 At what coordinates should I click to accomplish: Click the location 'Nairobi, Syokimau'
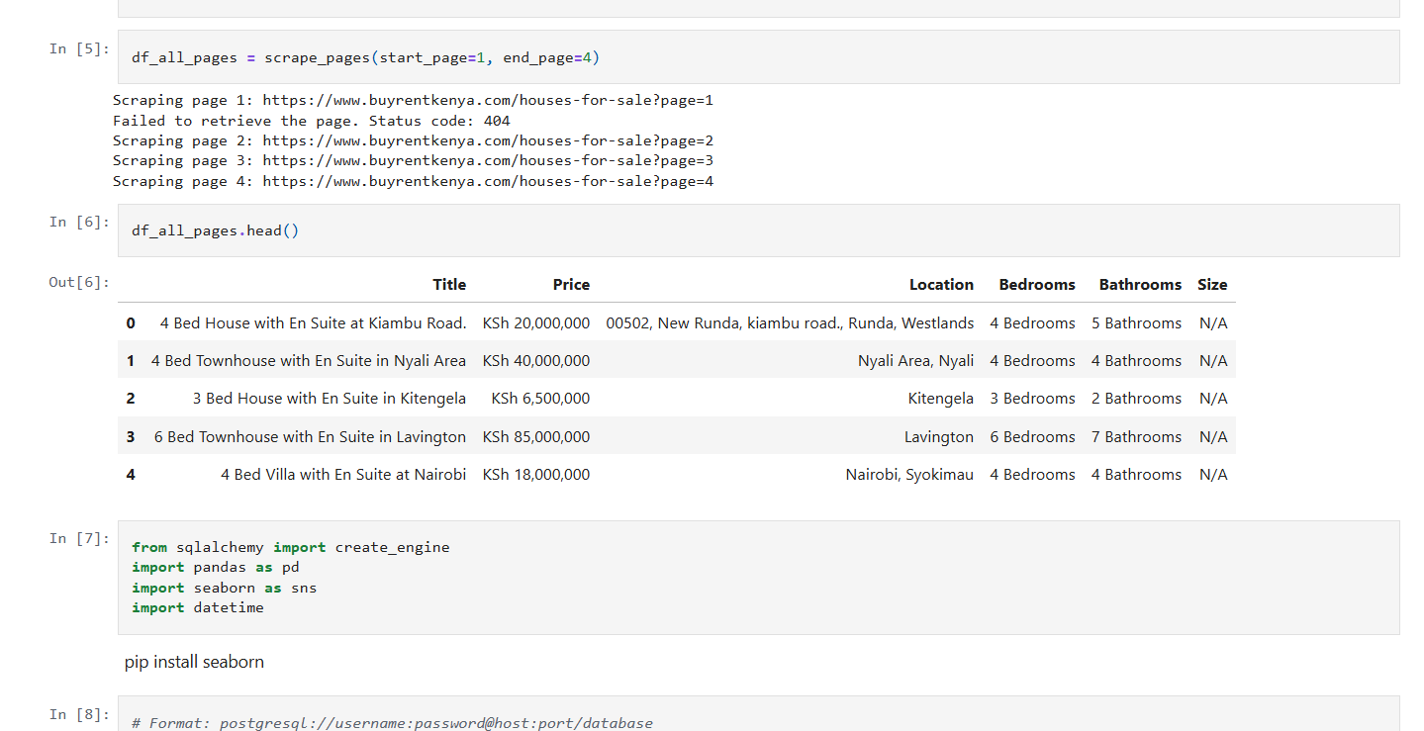point(909,475)
